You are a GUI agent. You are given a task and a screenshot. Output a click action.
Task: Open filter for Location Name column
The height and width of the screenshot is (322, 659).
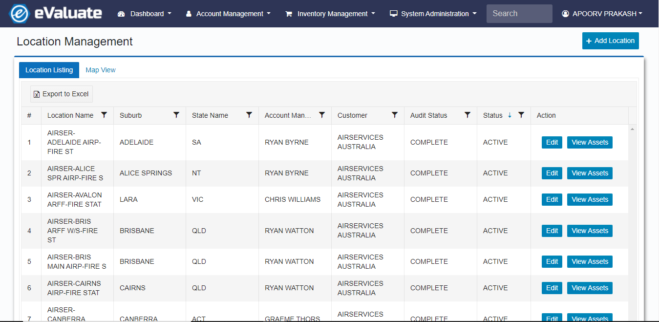[x=104, y=115]
